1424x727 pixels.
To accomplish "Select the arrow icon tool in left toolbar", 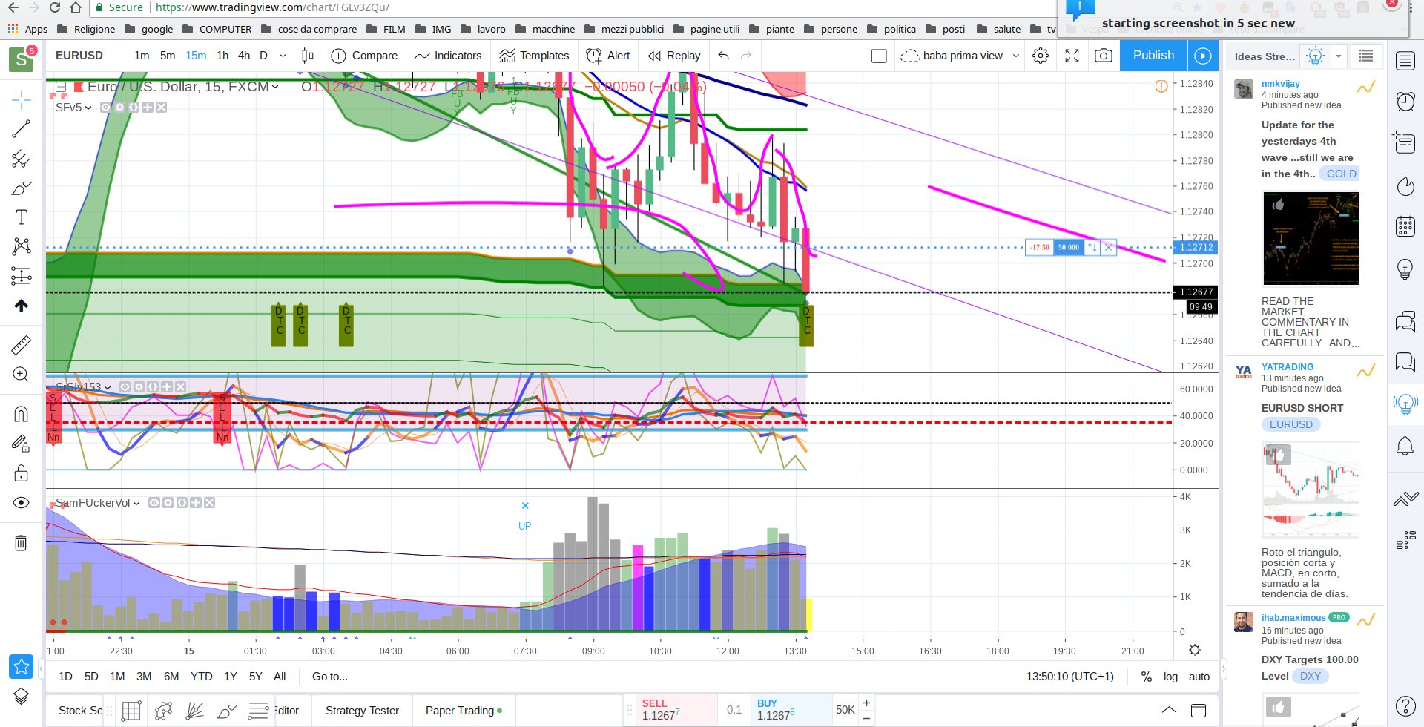I will (x=21, y=306).
